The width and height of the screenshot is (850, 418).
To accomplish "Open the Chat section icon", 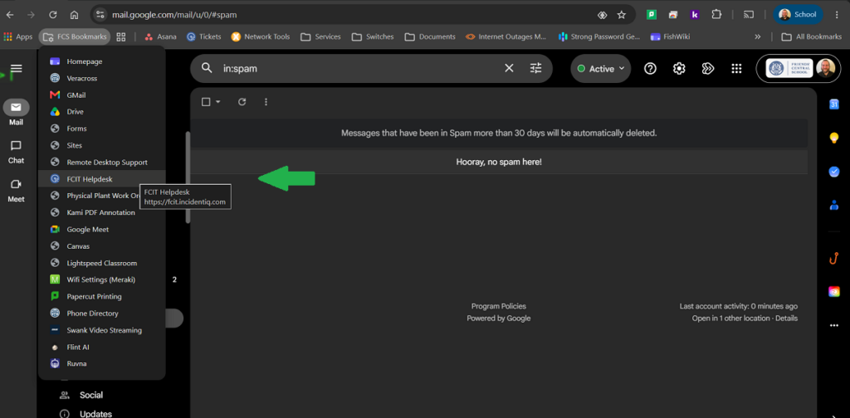I will point(17,146).
